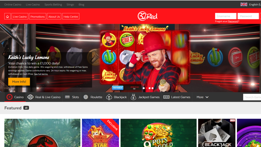Click the Username input field
Viewport: 261px width, 147px height.
point(226,16)
